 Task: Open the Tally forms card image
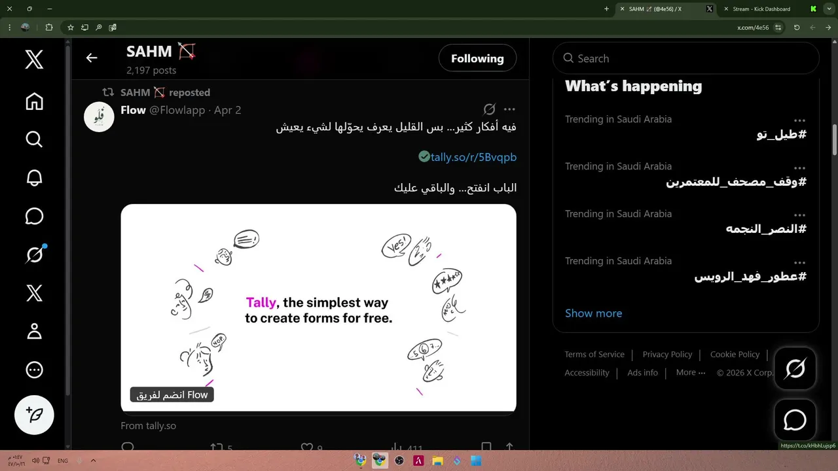click(319, 307)
